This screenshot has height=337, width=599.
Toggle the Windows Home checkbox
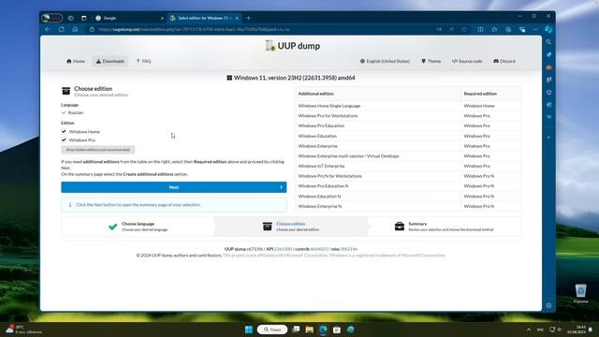[64, 131]
